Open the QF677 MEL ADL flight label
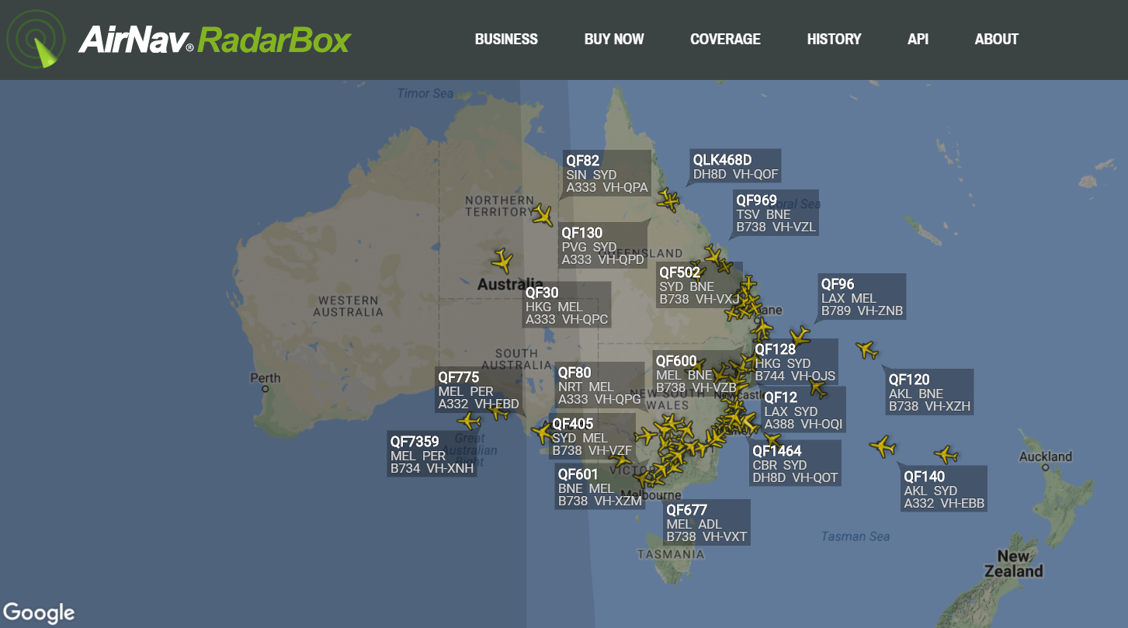Viewport: 1128px width, 628px height. point(707,522)
